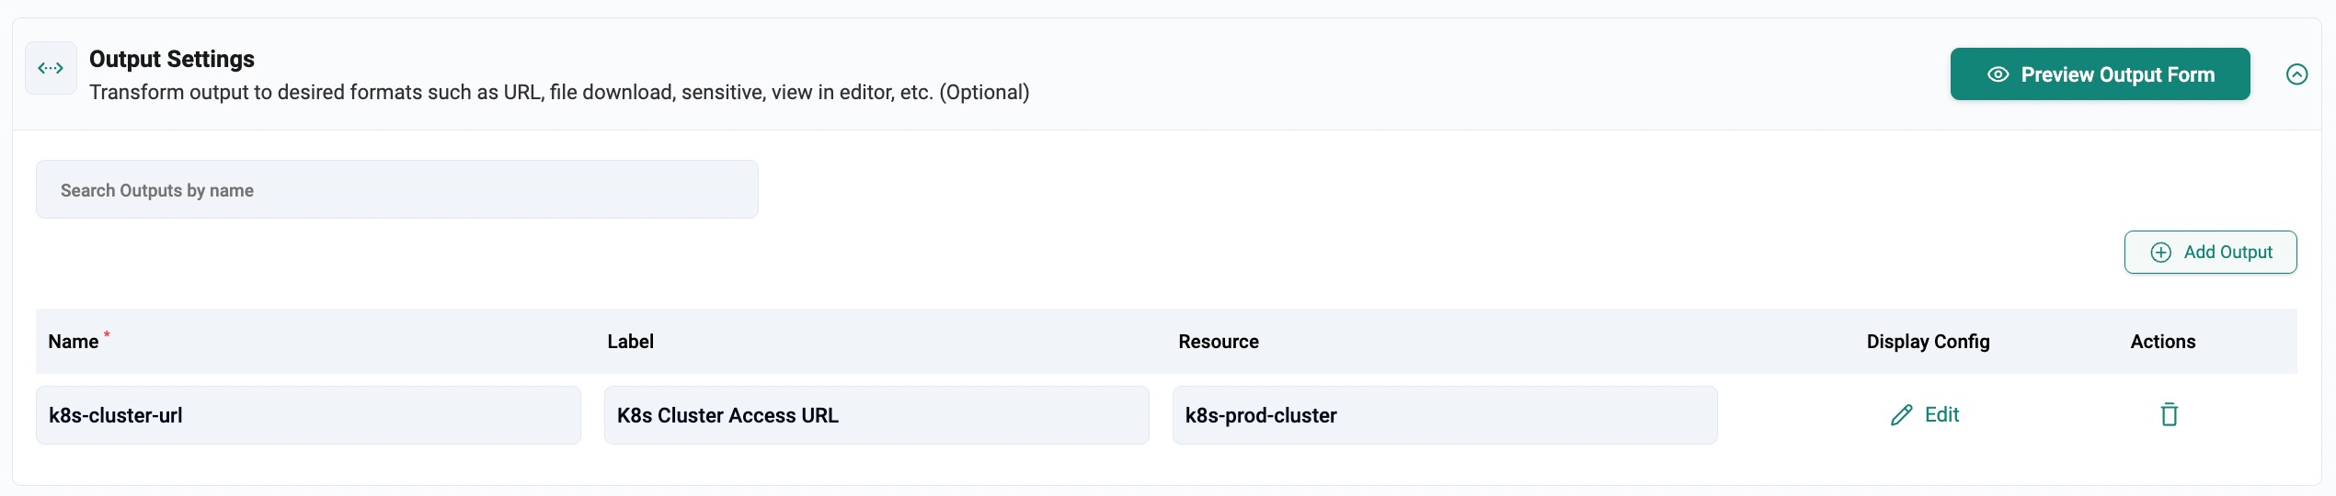The height and width of the screenshot is (496, 2336).
Task: Open the k8s-prod-cluster resource field
Action: click(x=1445, y=415)
